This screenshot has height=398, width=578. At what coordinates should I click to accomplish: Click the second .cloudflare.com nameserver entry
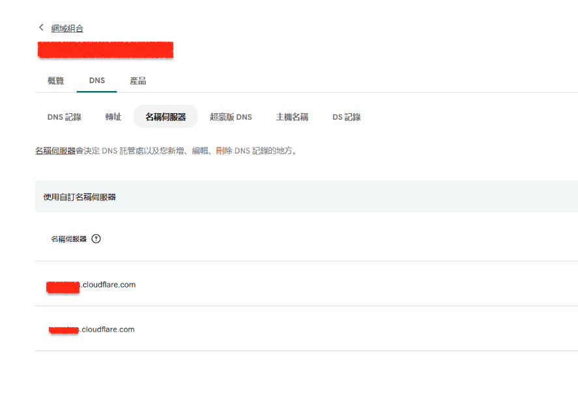92,330
